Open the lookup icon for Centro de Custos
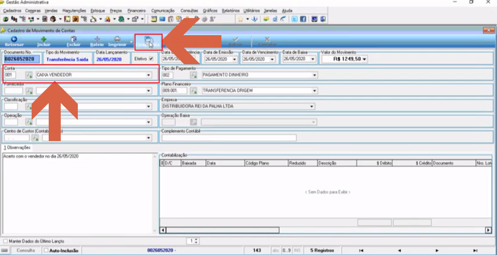 tap(35, 138)
